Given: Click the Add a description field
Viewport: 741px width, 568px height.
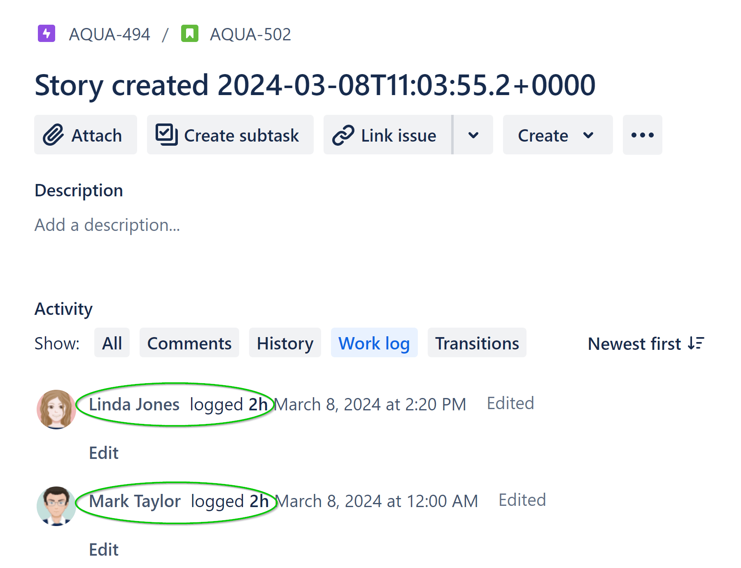Looking at the screenshot, I should (107, 224).
